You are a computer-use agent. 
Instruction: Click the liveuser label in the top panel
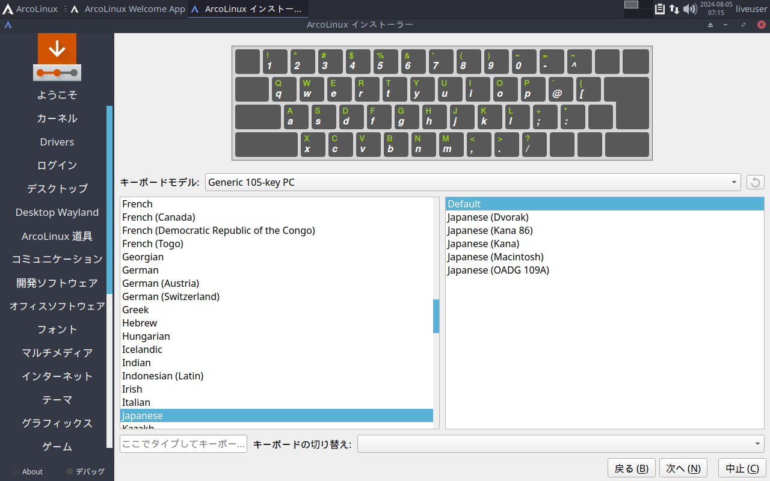751,9
